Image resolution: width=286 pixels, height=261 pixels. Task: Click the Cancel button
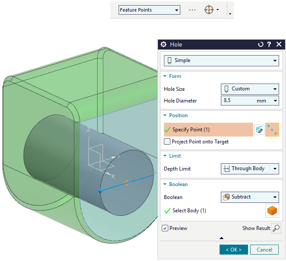click(x=264, y=249)
